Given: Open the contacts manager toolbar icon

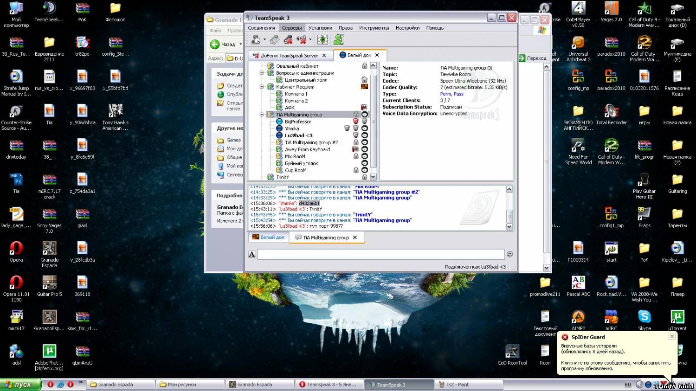Looking at the screenshot, I should (339, 40).
